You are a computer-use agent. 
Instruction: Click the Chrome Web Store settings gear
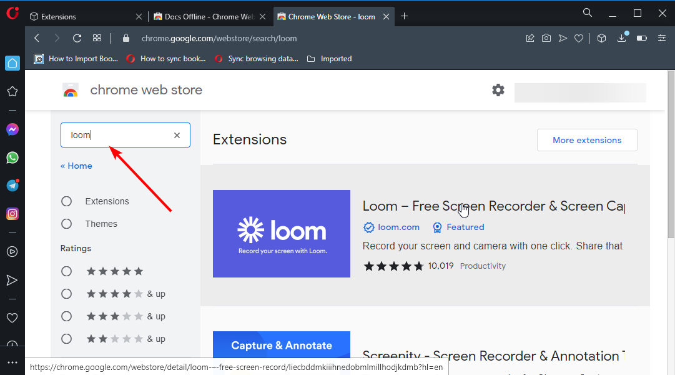(x=498, y=90)
